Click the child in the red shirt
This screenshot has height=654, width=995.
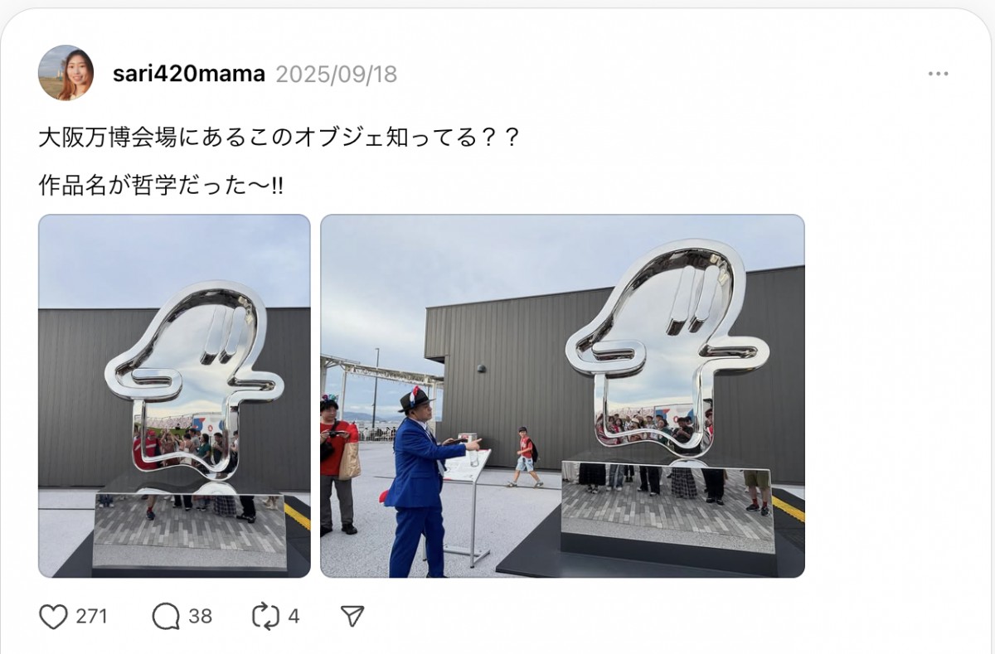[524, 457]
